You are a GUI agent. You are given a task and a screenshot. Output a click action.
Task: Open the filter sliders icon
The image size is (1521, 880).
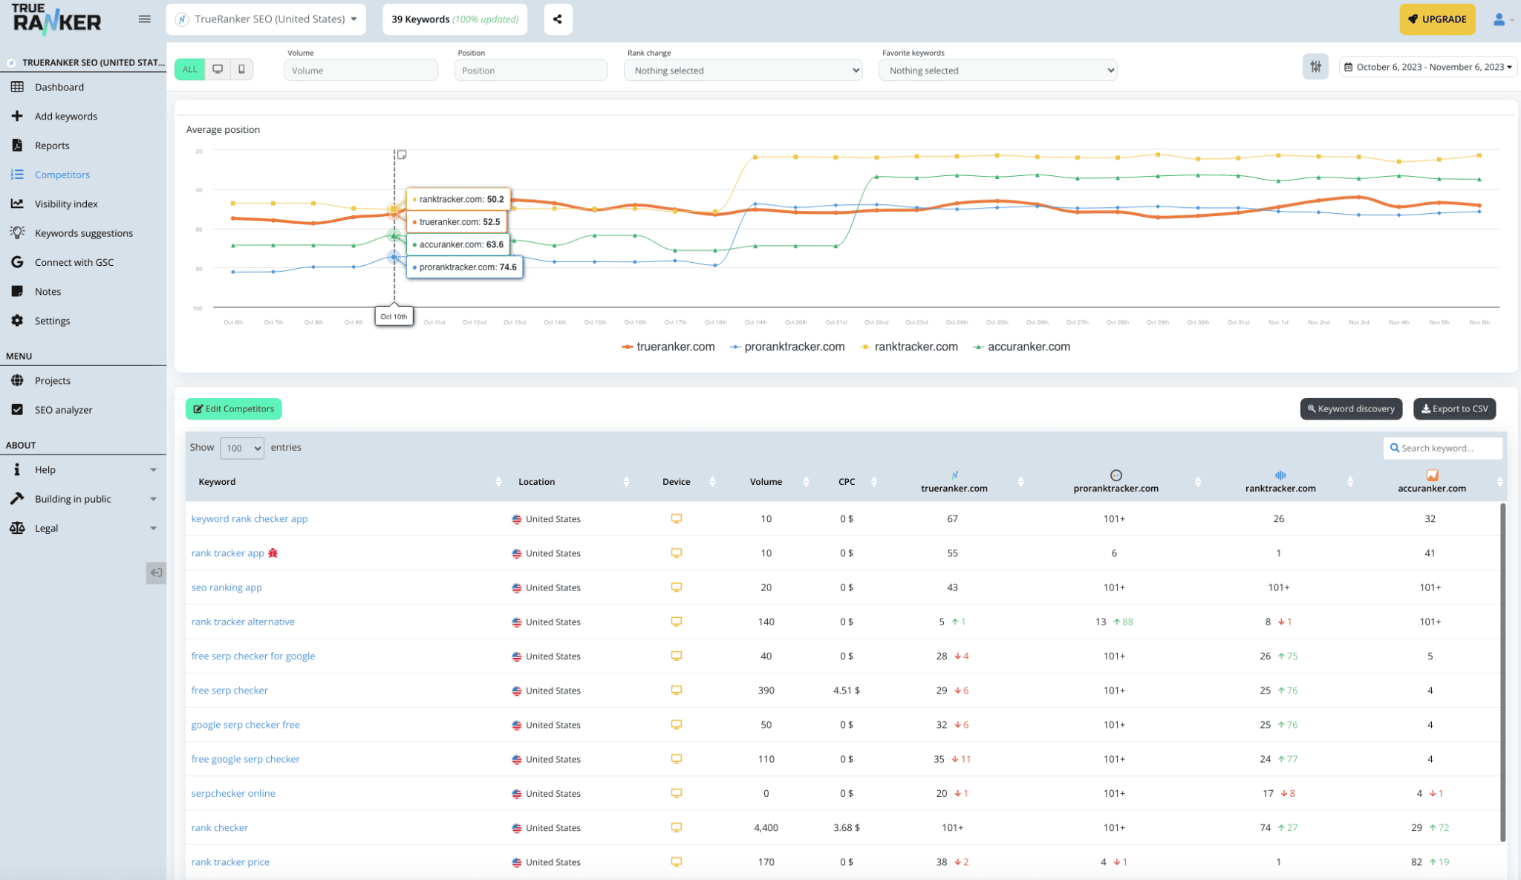click(1315, 67)
